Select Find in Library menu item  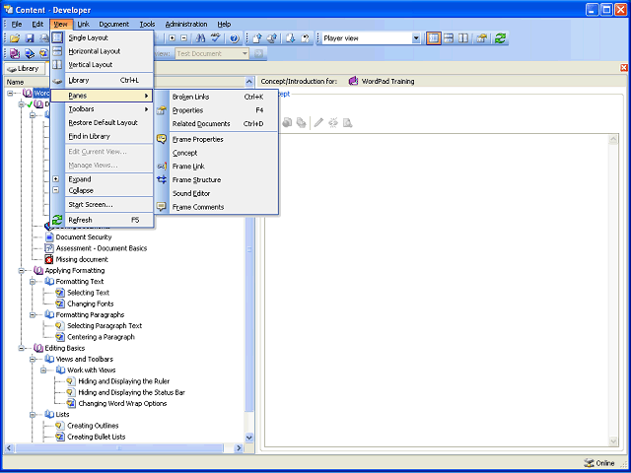(102, 136)
